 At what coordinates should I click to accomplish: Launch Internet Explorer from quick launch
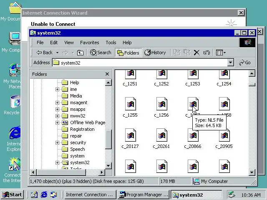(44, 195)
